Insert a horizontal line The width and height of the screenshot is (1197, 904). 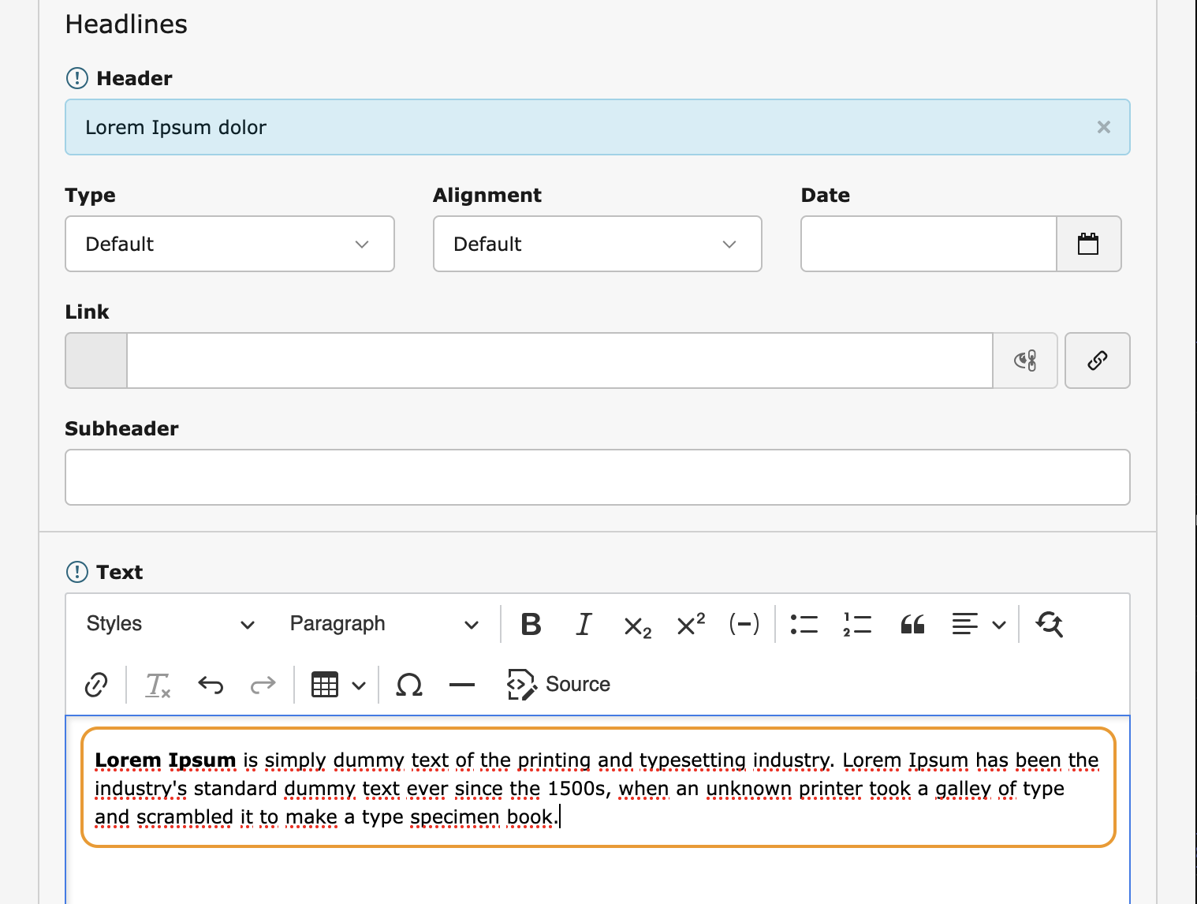click(462, 684)
